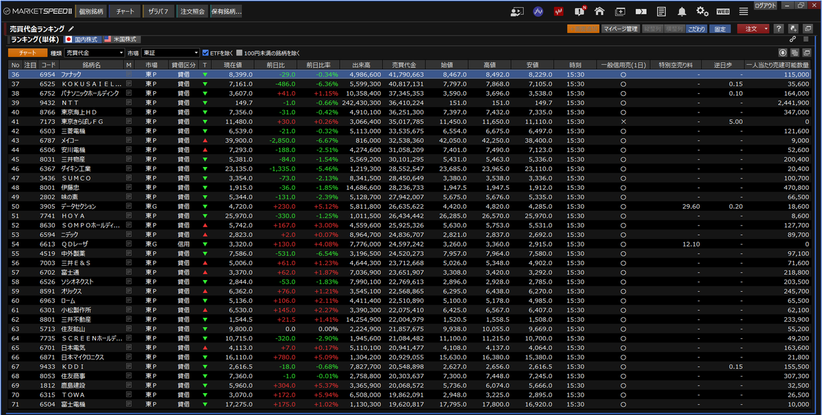Open the news notification speech bubble
Screen dimensions: 822x415
point(580,11)
